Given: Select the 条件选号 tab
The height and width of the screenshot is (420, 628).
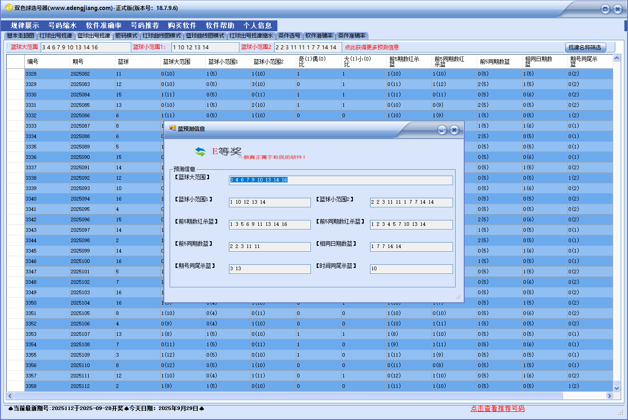Looking at the screenshot, I should pos(289,36).
